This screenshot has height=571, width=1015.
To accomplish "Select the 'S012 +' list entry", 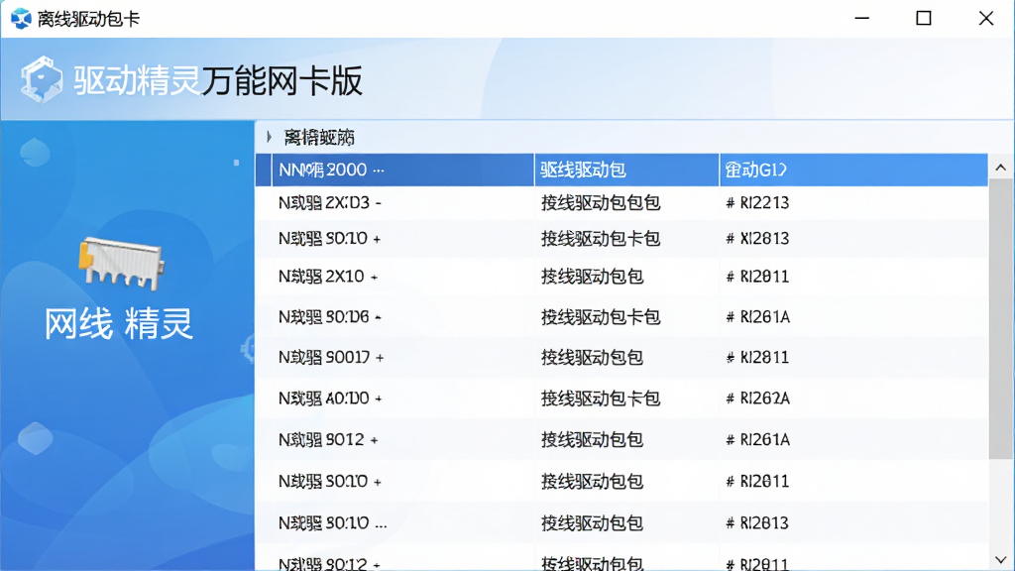I will click(x=328, y=439).
